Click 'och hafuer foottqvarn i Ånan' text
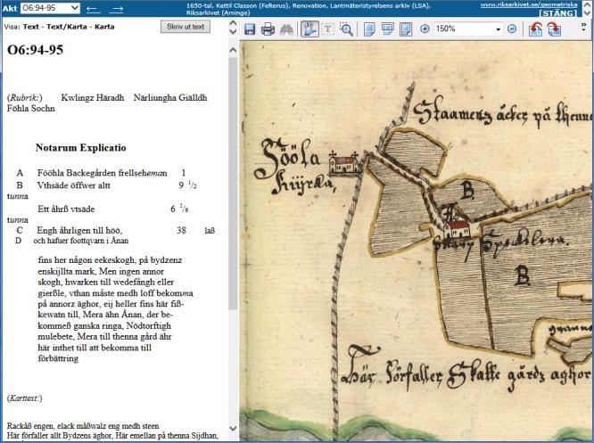Viewport: 594px width, 443px height. pyautogui.click(x=80, y=241)
